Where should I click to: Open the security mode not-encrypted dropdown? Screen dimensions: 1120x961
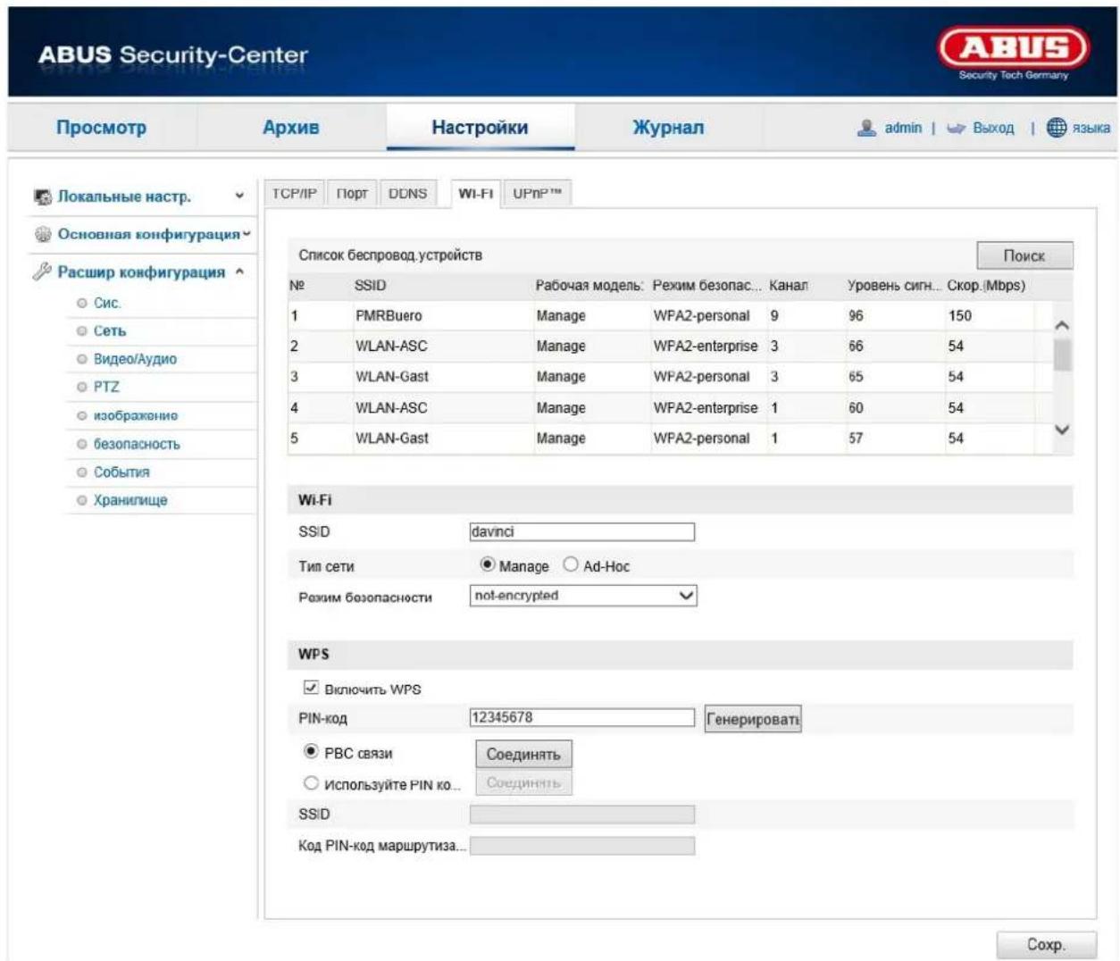coord(583,596)
